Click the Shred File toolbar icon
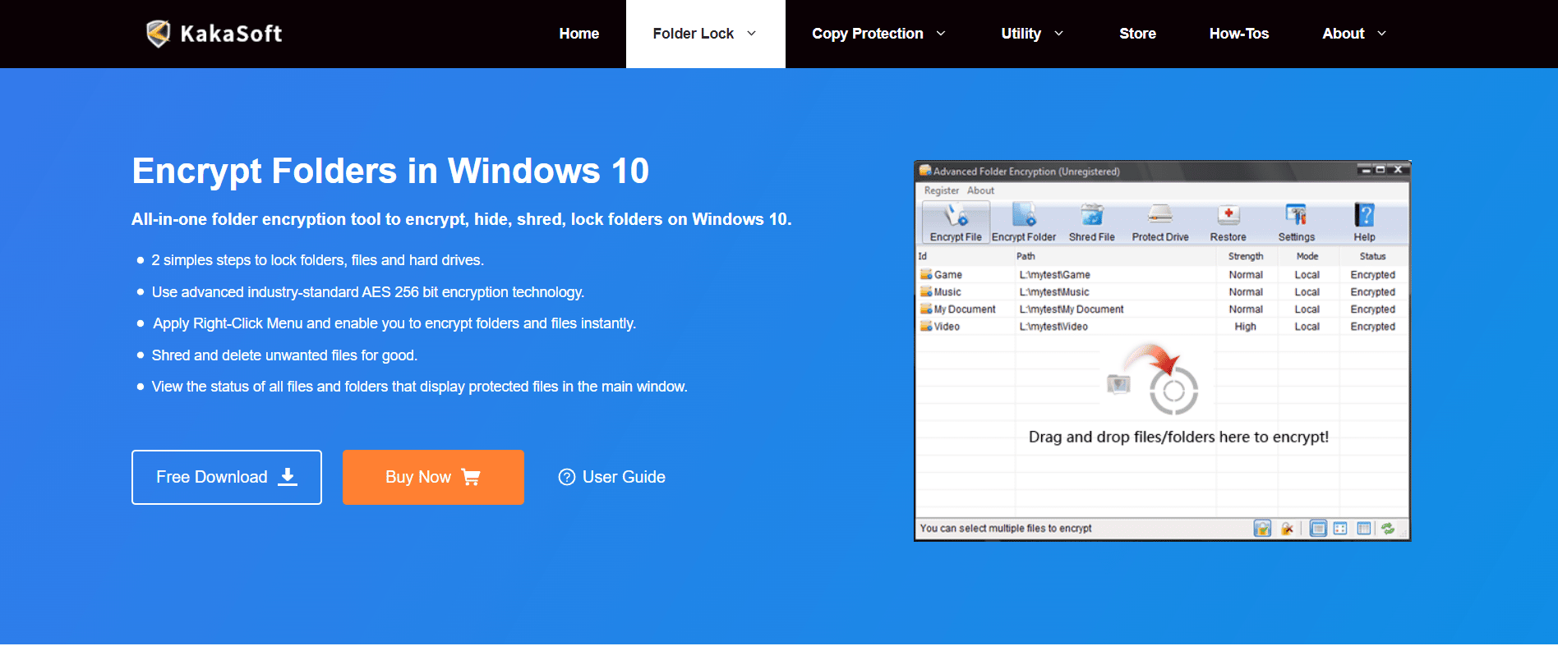 [1091, 222]
